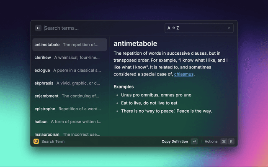
Task: Open the A → Z sort dropdown
Action: (199, 28)
